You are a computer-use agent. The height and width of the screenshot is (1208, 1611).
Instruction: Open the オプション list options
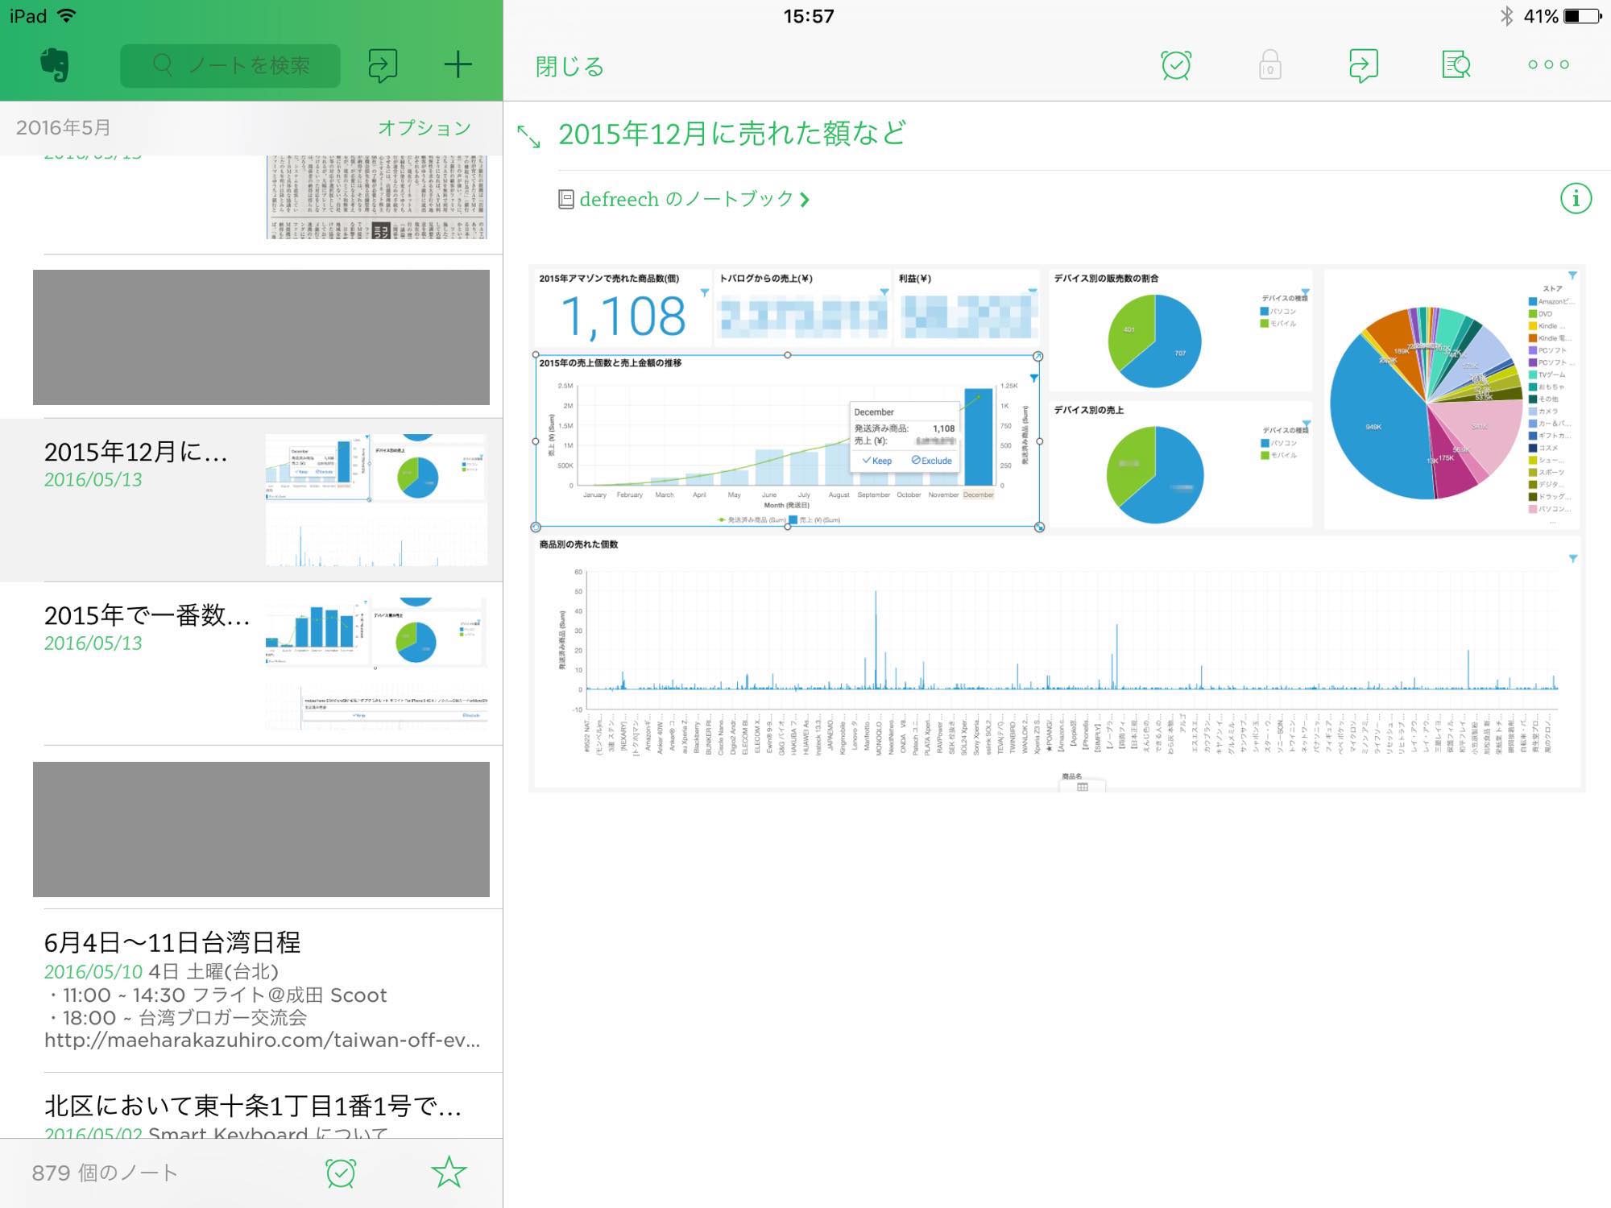[x=424, y=127]
